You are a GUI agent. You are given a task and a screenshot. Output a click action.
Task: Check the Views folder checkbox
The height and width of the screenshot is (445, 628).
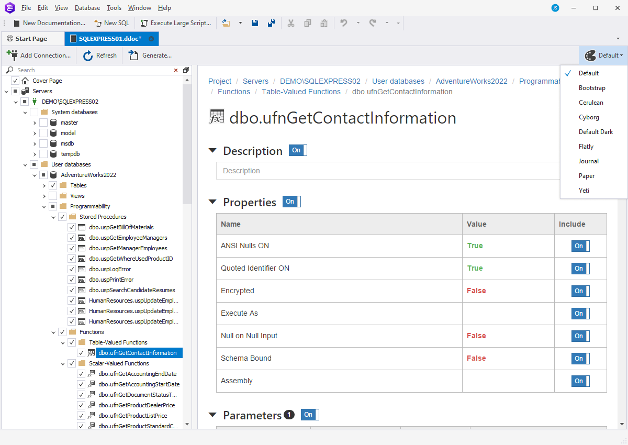point(53,196)
